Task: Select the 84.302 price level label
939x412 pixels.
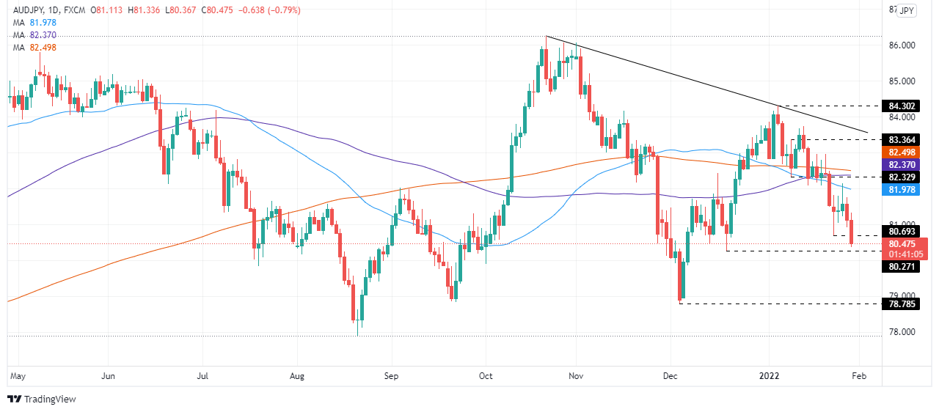Action: coord(903,106)
